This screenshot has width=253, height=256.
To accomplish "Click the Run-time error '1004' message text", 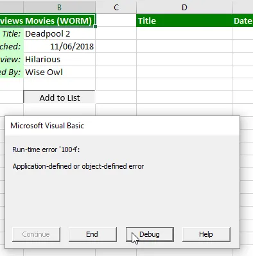I will click(46, 149).
